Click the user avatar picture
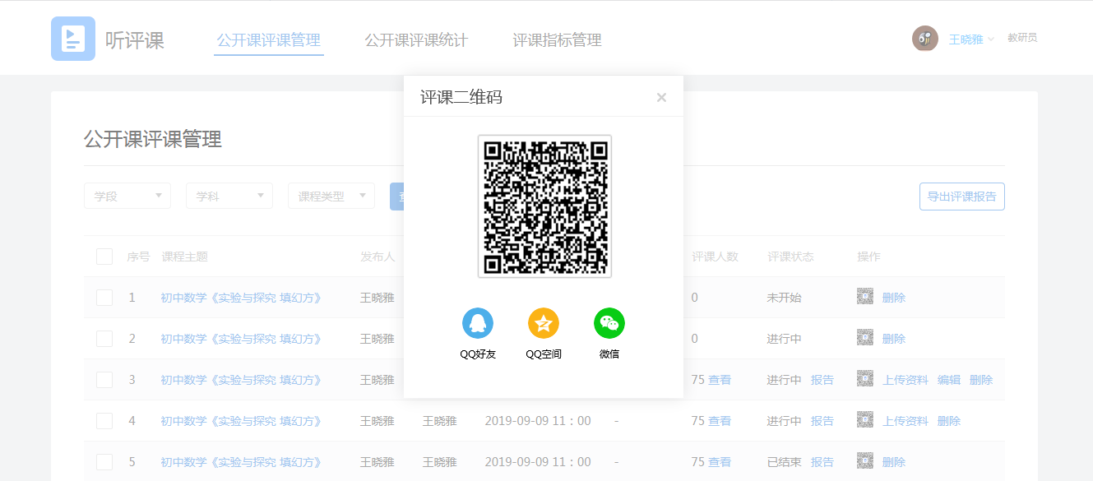 925,39
